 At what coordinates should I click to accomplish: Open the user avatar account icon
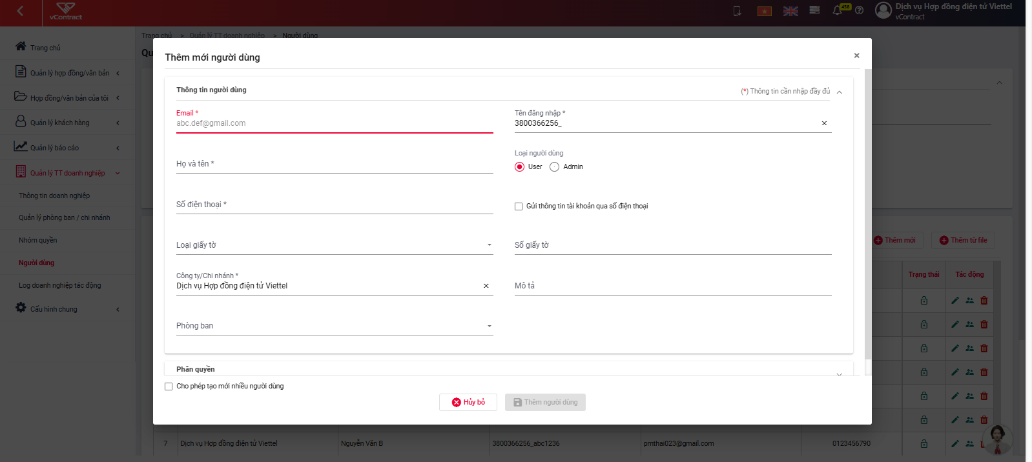click(883, 10)
